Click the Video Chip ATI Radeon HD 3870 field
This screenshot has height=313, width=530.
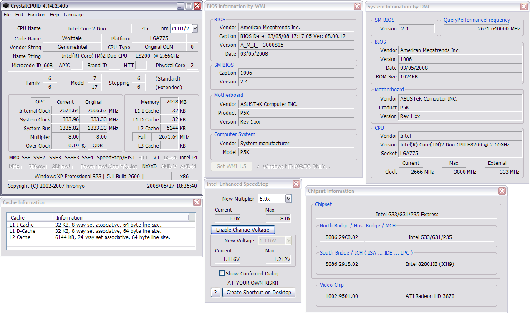(429, 296)
